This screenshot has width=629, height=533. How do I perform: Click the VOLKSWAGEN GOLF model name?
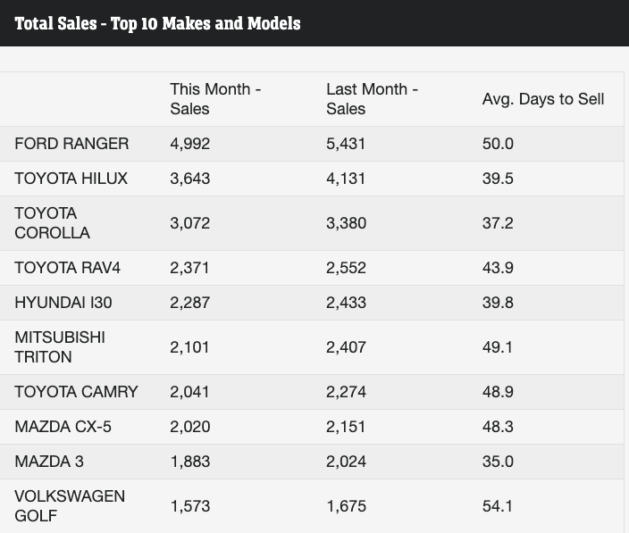coord(69,506)
